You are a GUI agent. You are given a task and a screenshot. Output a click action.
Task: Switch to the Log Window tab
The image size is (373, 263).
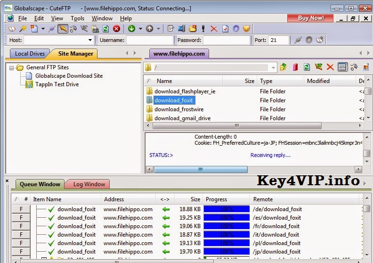pos(89,184)
